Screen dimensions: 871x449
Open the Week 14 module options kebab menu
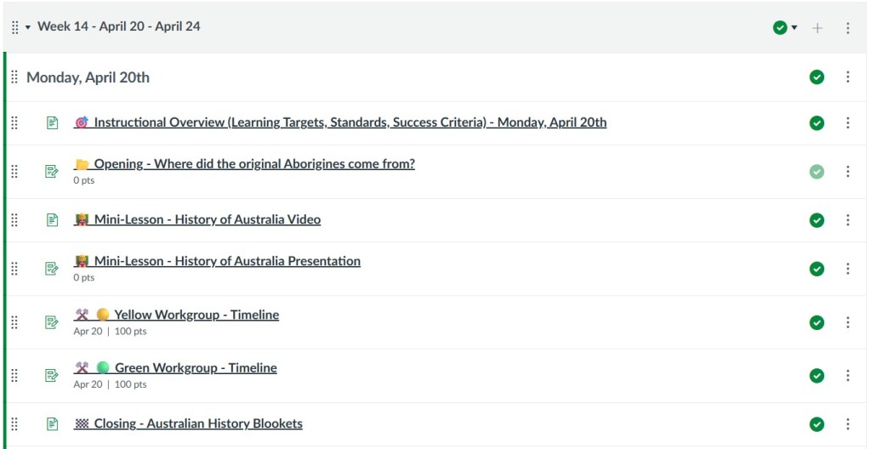(x=847, y=28)
